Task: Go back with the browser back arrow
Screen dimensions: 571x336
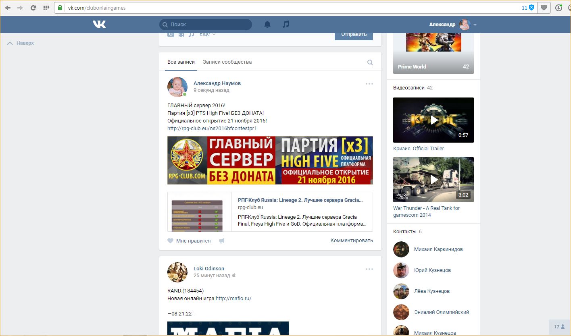Action: pos(8,8)
